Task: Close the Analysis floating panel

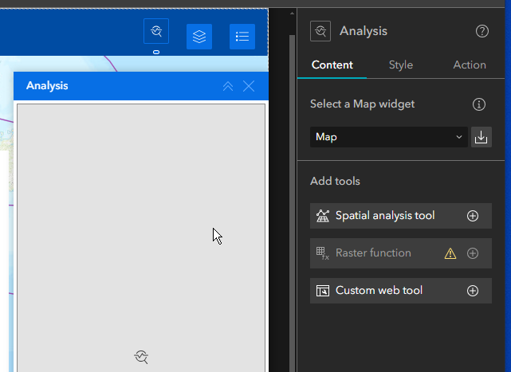Action: point(249,86)
